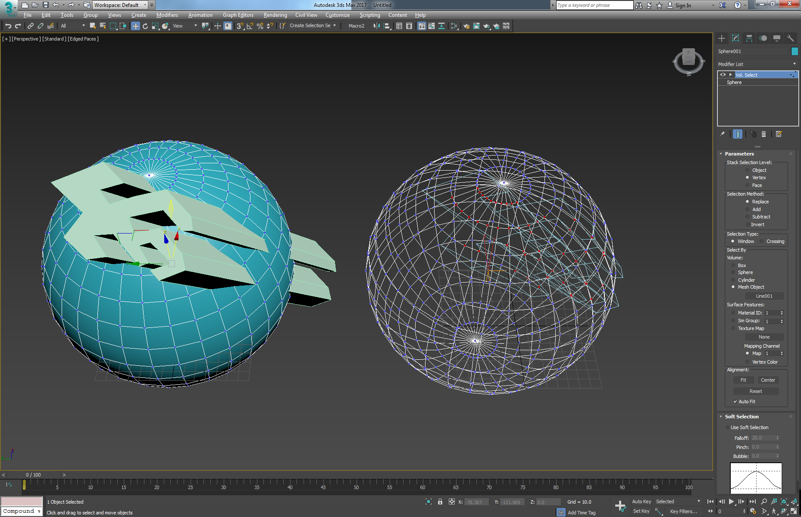Viewport: 801px width, 517px height.
Task: Switch to the Create panel plus icon
Action: click(x=722, y=38)
